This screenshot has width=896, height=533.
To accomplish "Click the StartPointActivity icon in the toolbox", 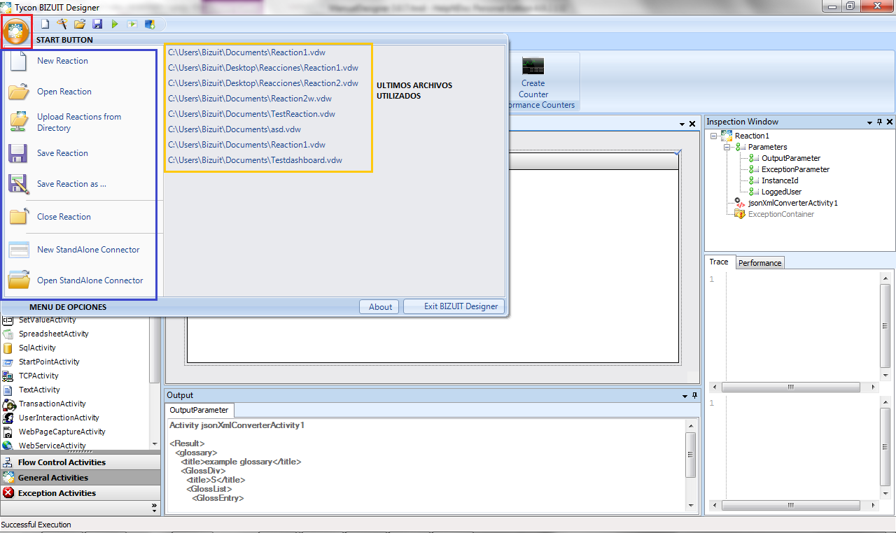I will [8, 362].
